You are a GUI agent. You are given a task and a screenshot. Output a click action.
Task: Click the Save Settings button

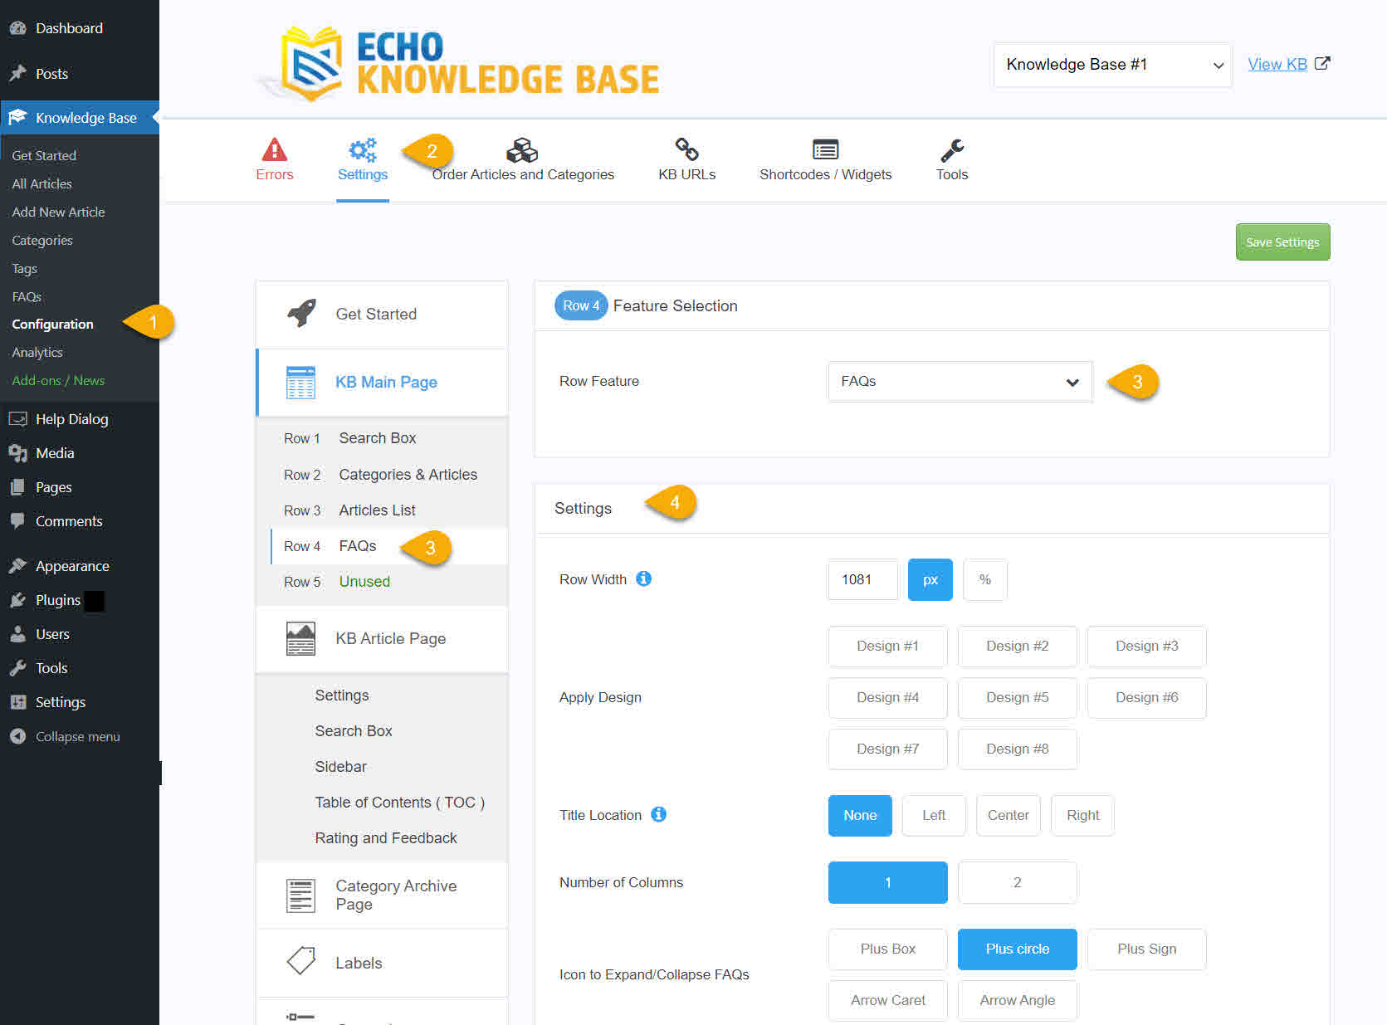point(1282,242)
